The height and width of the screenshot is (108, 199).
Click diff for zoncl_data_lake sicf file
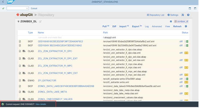click(x=181, y=86)
